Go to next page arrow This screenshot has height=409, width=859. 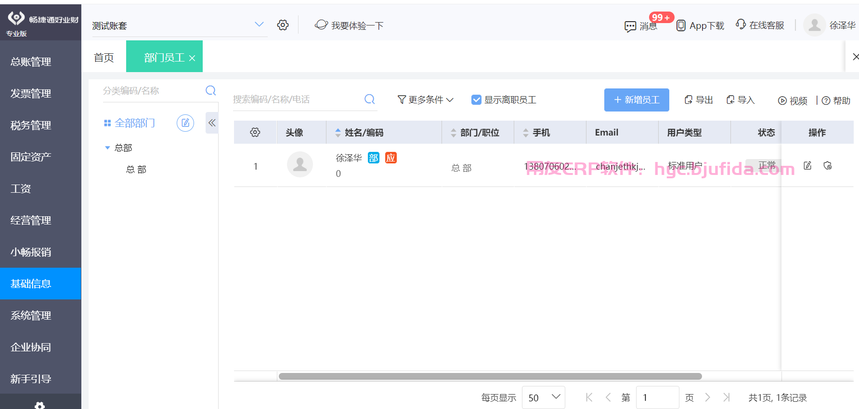[707, 397]
